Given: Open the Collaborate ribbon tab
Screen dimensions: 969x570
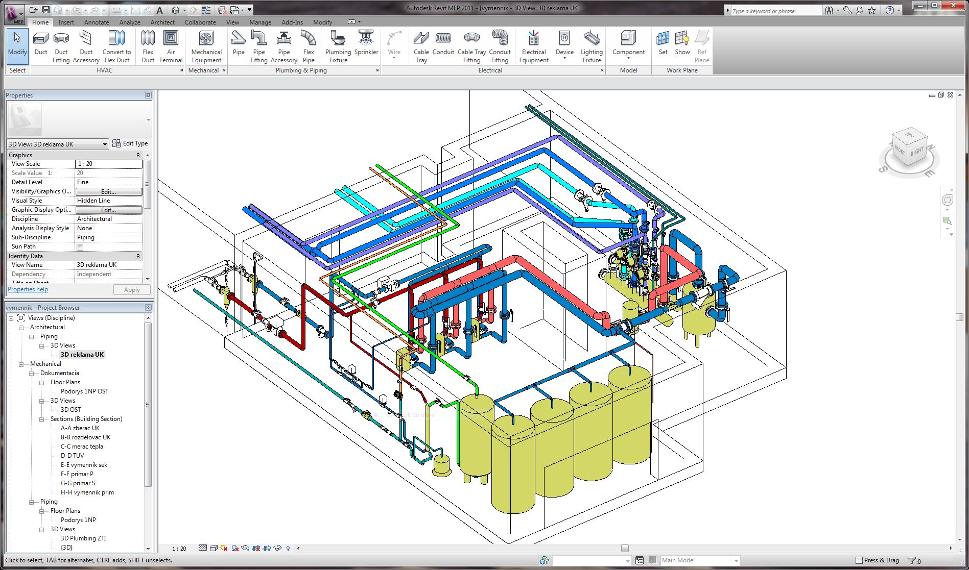Looking at the screenshot, I should (x=200, y=22).
